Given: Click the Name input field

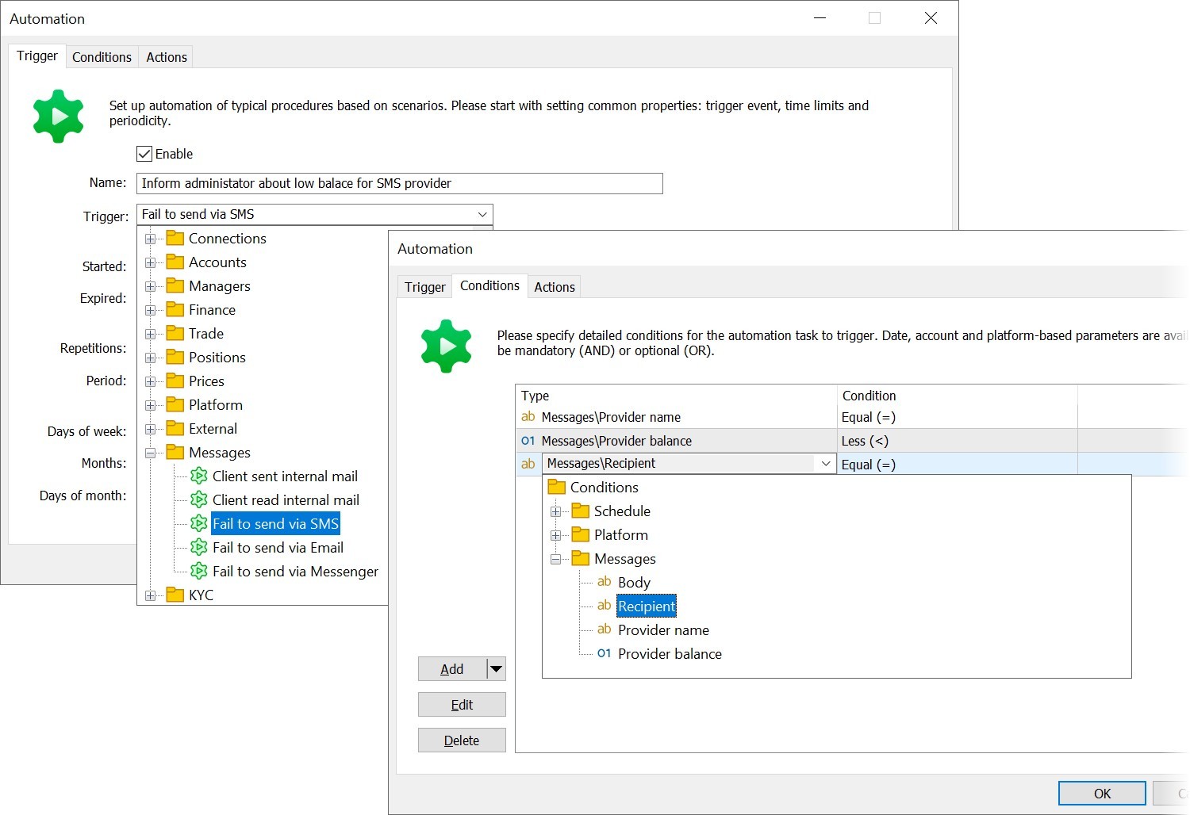Looking at the screenshot, I should click(x=399, y=183).
